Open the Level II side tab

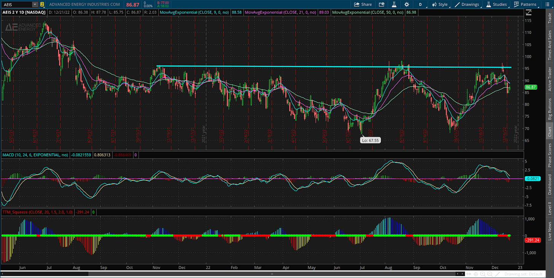coord(549,209)
